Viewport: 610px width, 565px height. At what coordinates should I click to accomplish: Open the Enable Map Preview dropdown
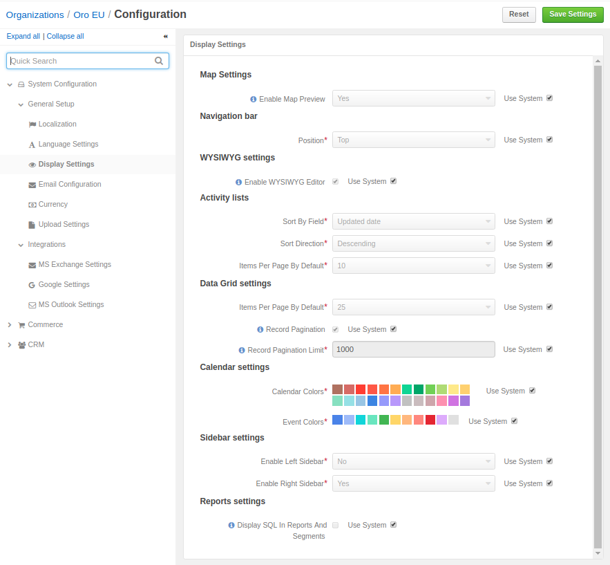414,98
